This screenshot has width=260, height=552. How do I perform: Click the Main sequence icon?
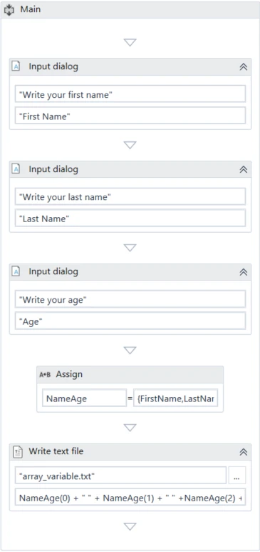[x=9, y=9]
